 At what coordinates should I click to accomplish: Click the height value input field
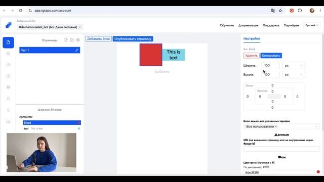click(x=271, y=74)
